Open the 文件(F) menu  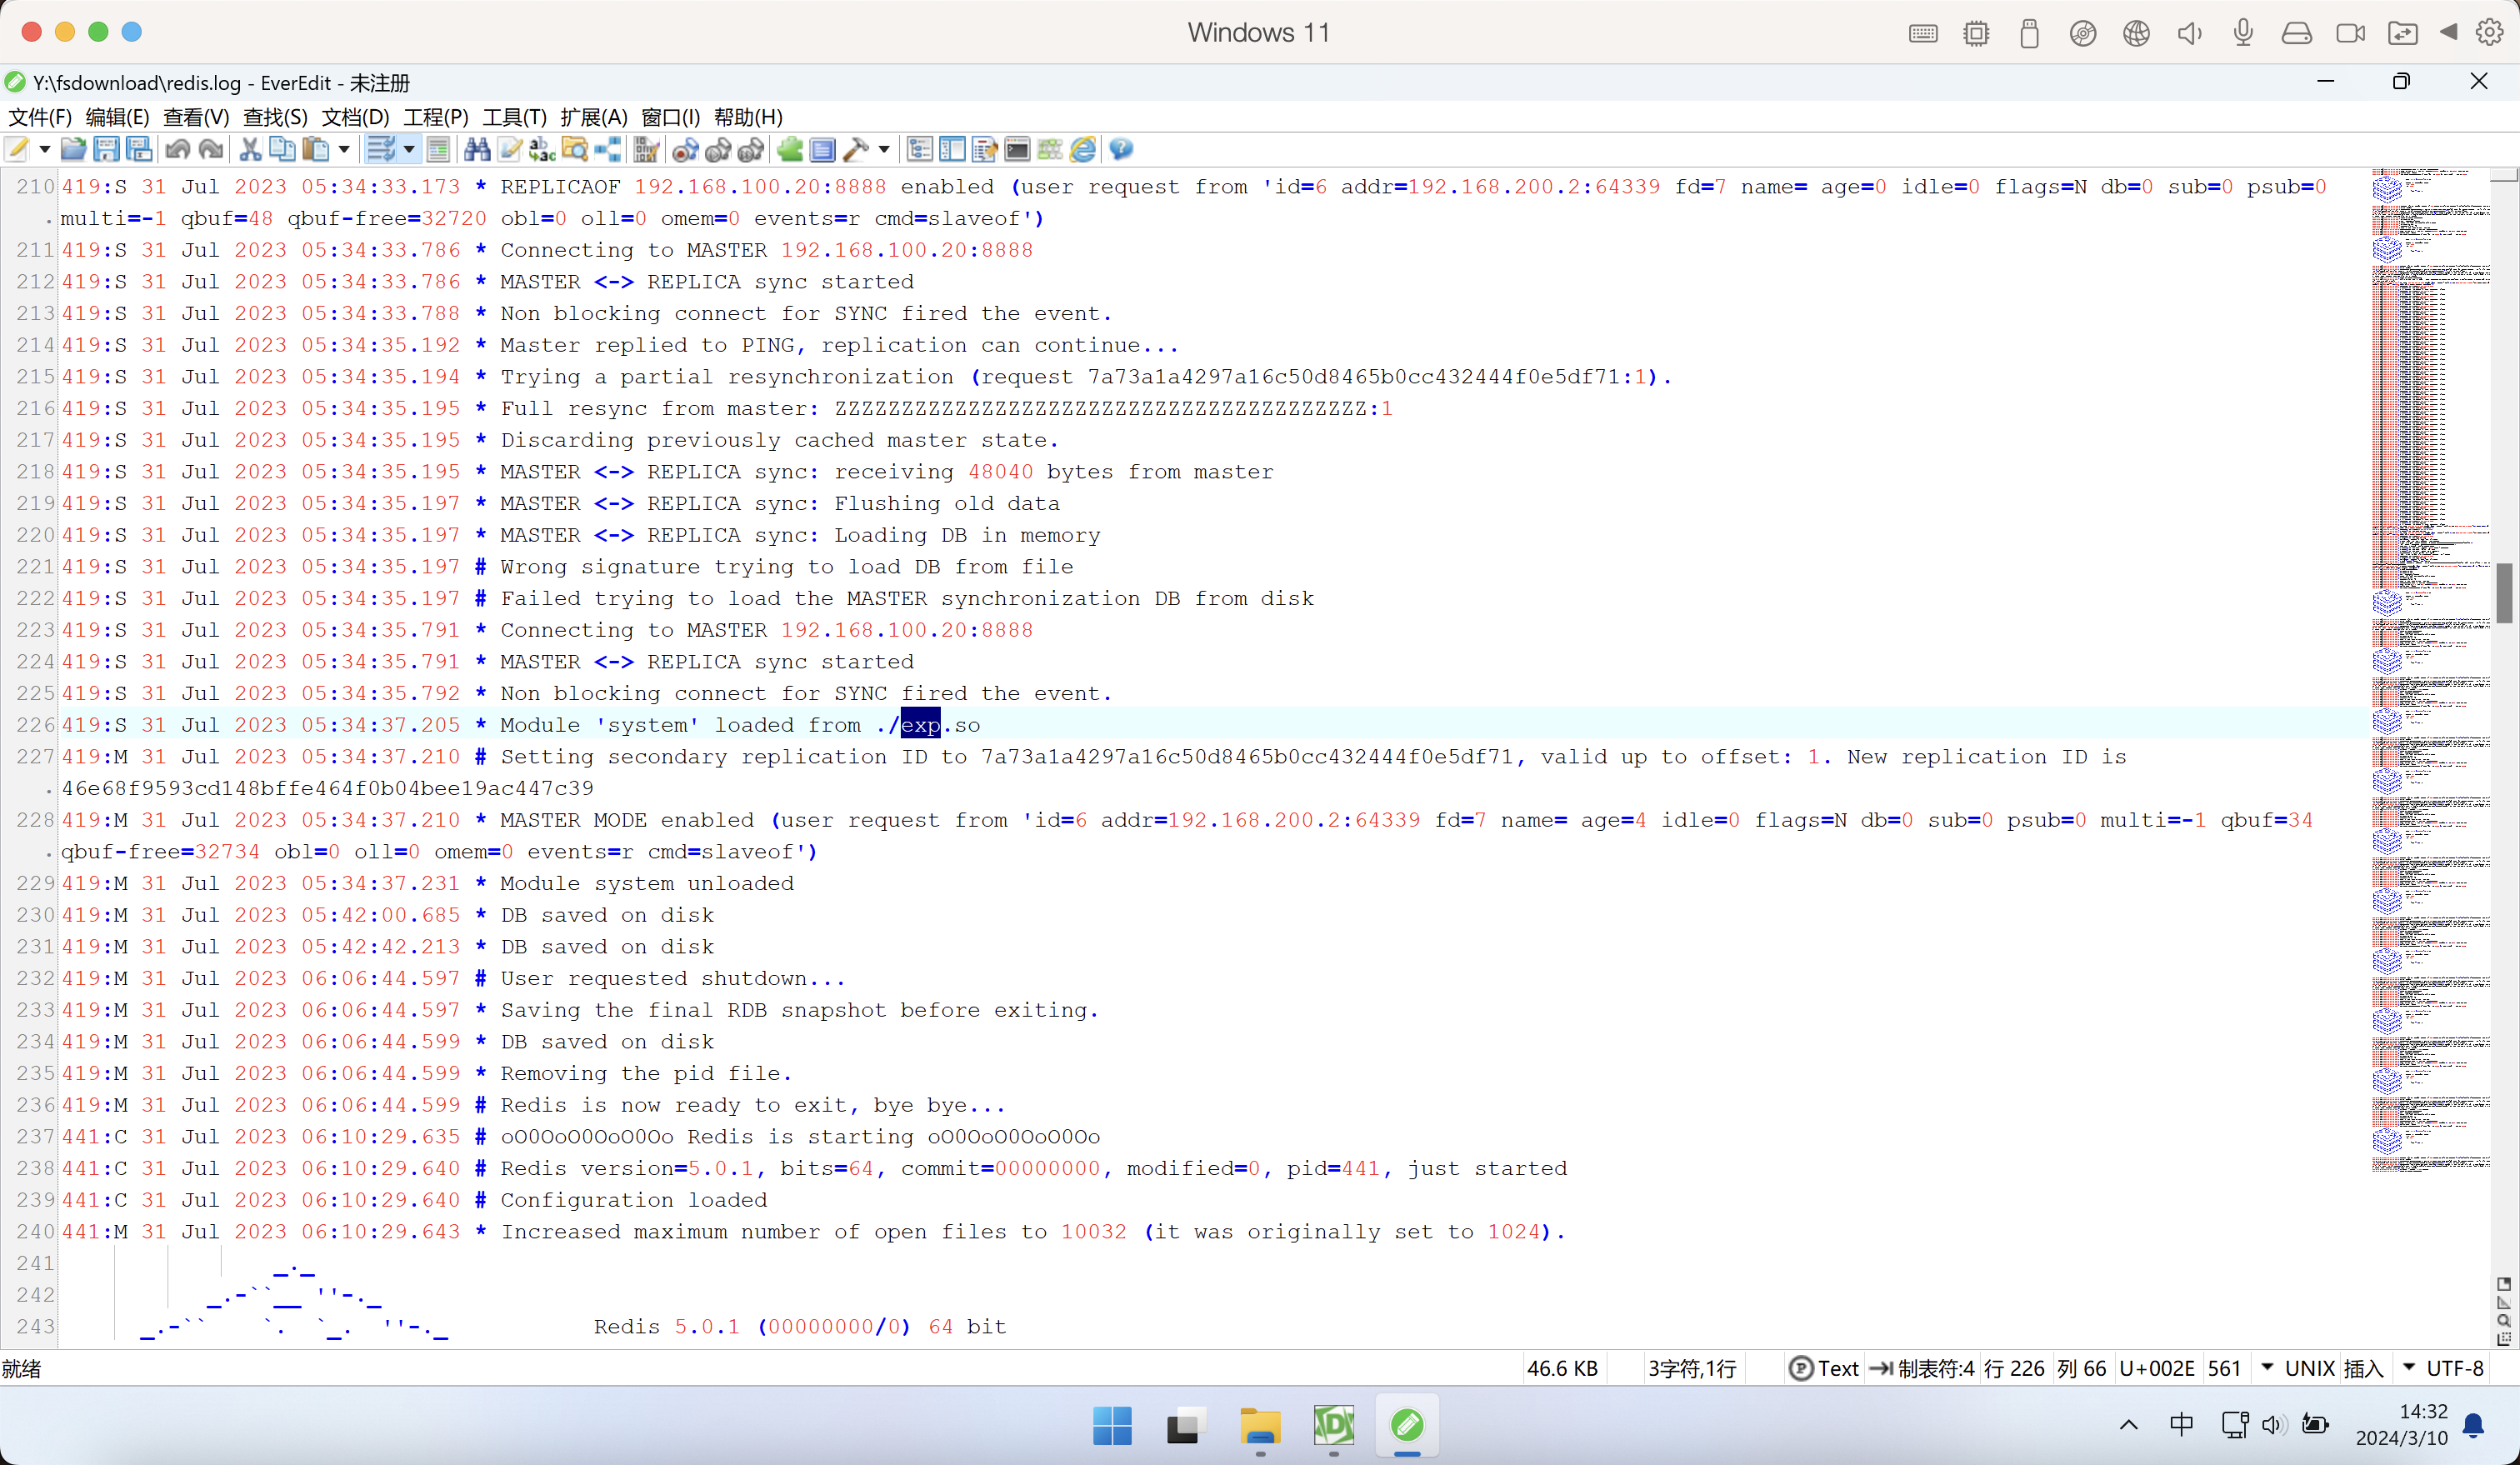tap(40, 117)
